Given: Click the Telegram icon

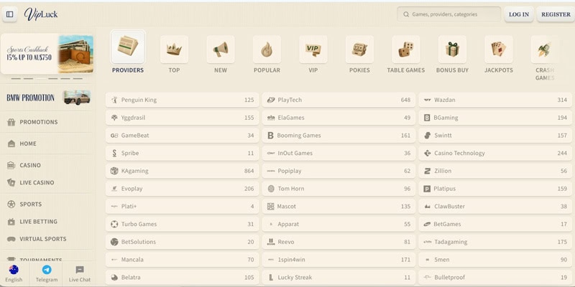Looking at the screenshot, I should click(x=47, y=273).
